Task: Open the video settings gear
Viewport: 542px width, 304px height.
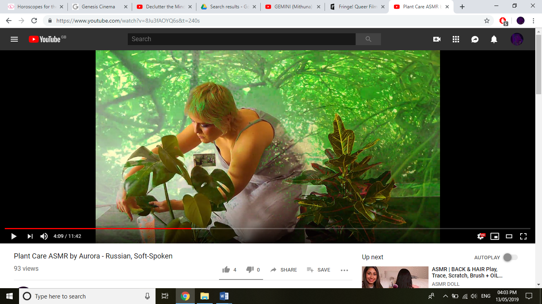Action: (481, 236)
